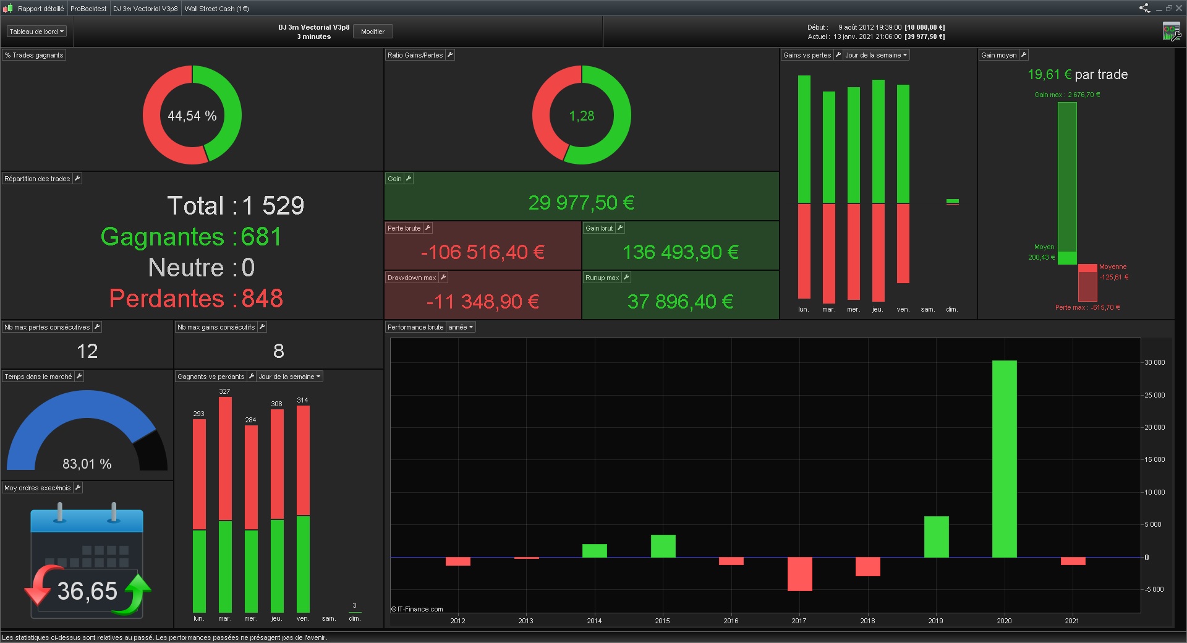Click the share icon in the title bar

pos(1144,8)
